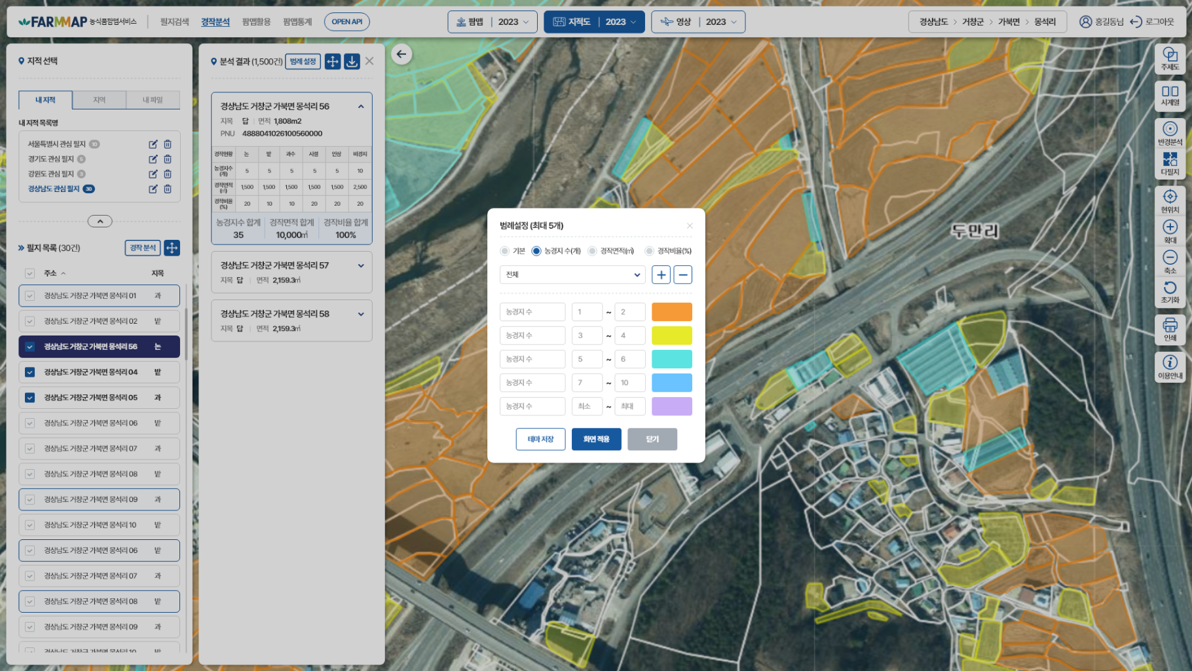This screenshot has width=1192, height=671.
Task: Uncheck the 몽석리 05 parcel checkbox
Action: click(x=29, y=398)
